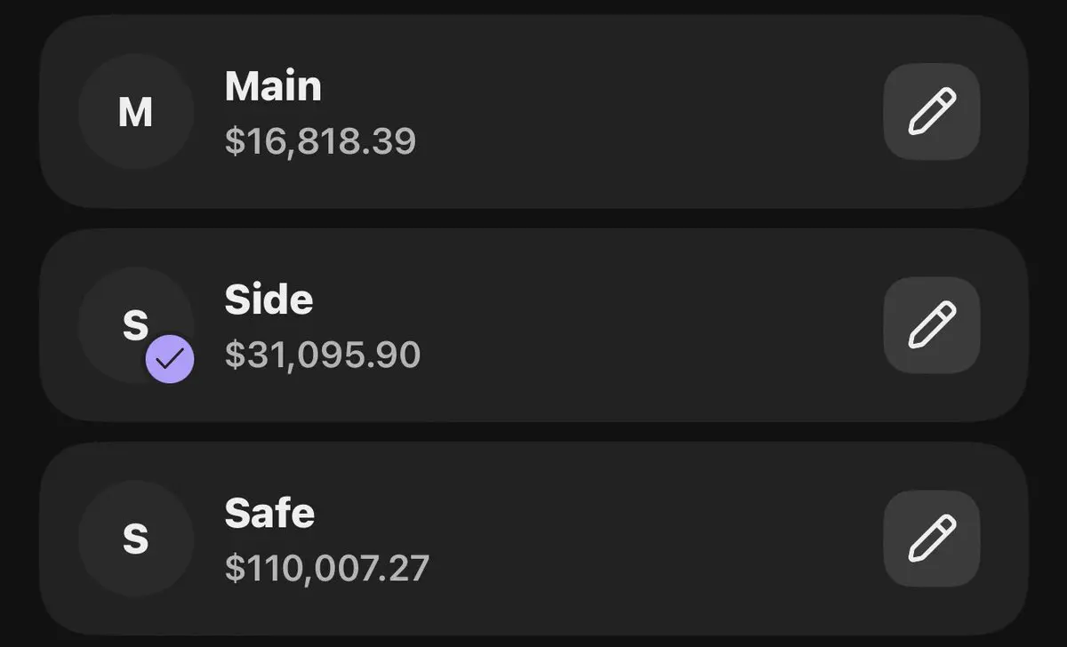Open the pencil editor for Side account
Viewport: 1067px width, 647px height.
click(x=931, y=325)
